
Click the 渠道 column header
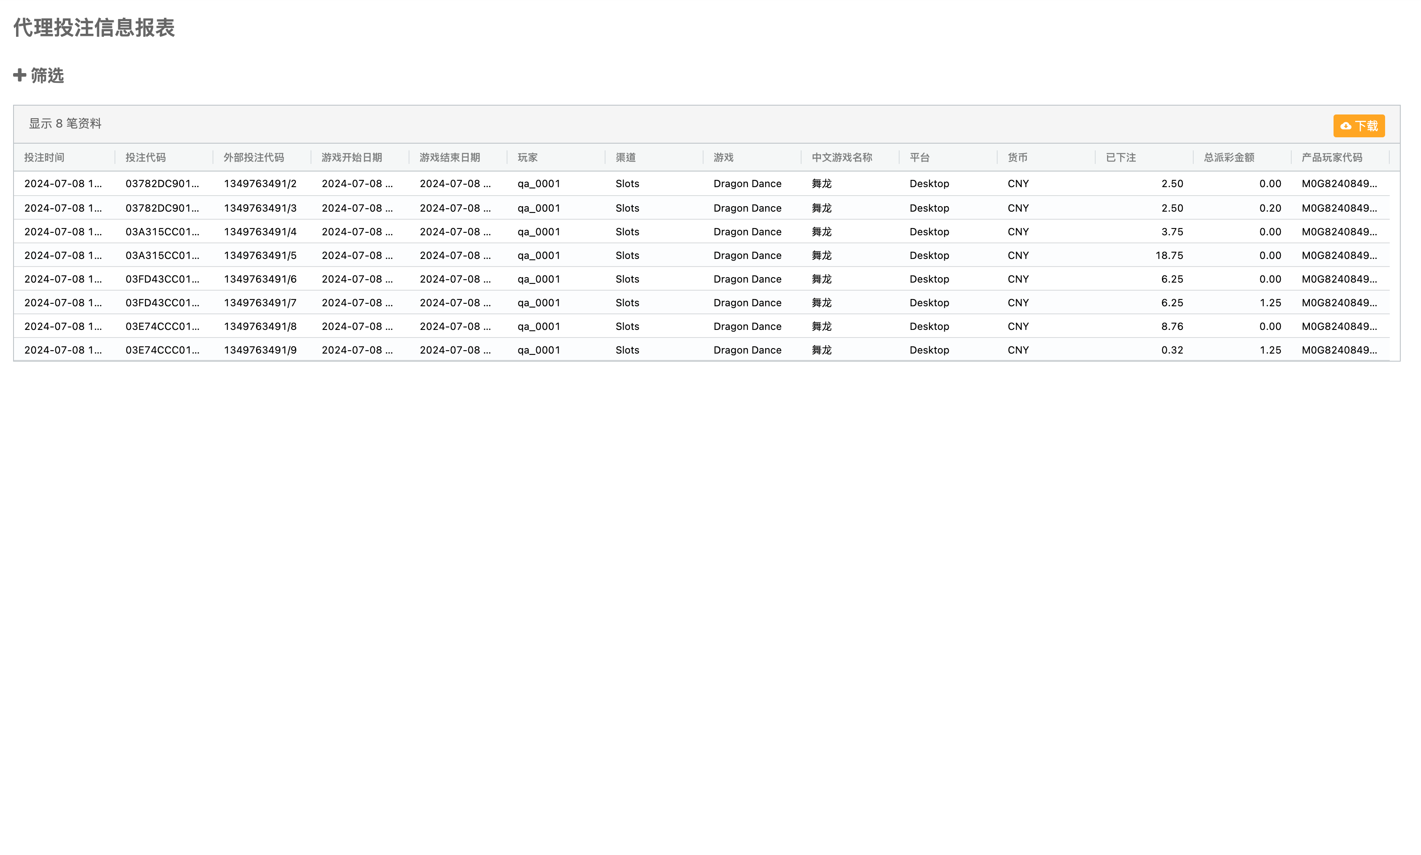click(x=625, y=157)
